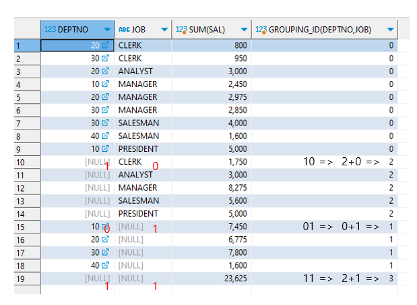Click the 950 SUM(SAL) cell

pos(212,58)
